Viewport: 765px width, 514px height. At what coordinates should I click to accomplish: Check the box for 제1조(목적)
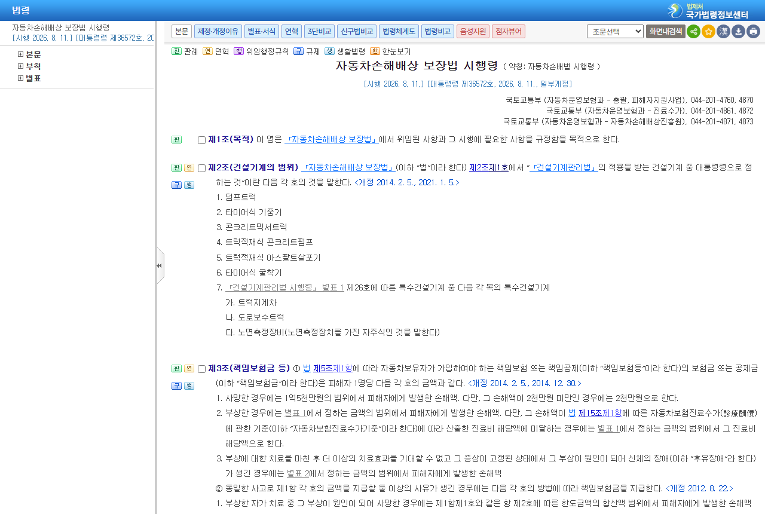click(x=201, y=140)
